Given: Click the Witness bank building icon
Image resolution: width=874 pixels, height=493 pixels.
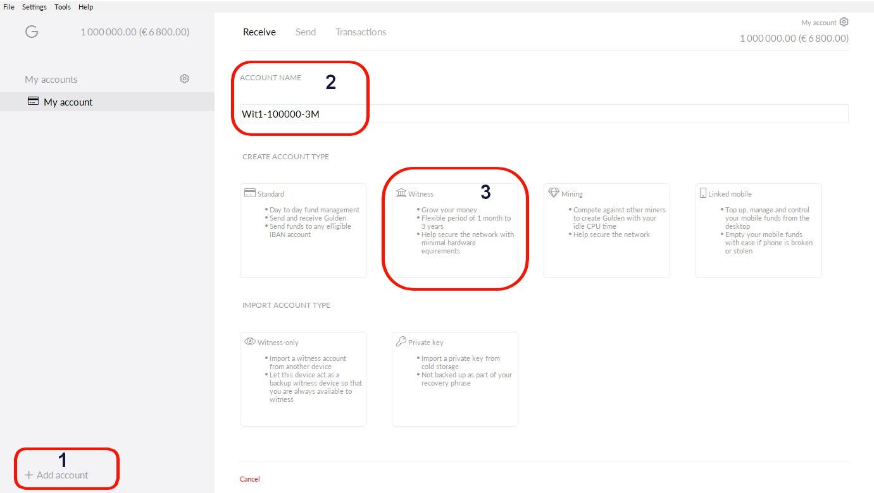Looking at the screenshot, I should [x=401, y=193].
